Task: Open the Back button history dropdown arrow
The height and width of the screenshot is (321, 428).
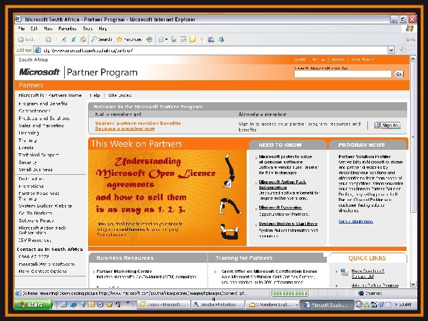Action: (39, 40)
